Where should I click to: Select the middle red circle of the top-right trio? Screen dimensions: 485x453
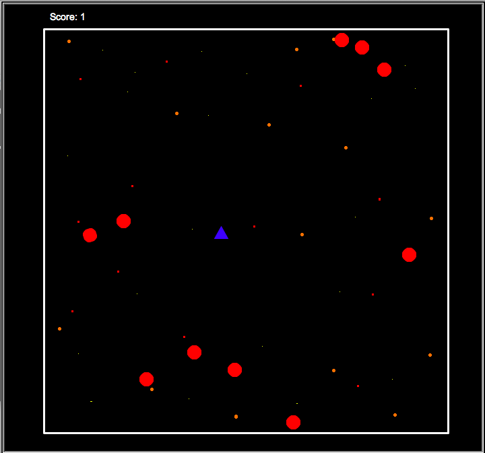click(362, 47)
